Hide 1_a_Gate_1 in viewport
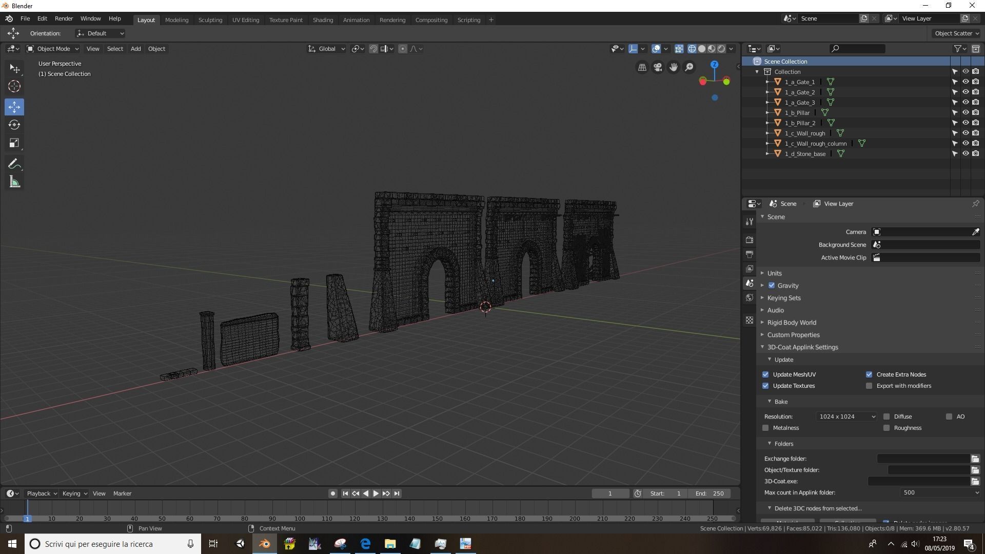 point(965,82)
